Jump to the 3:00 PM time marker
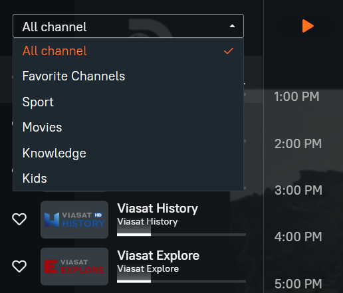343x293 pixels. click(298, 190)
